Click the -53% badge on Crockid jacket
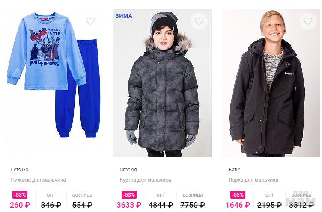Image resolution: width=322 pixels, height=212 pixels. [x=129, y=195]
